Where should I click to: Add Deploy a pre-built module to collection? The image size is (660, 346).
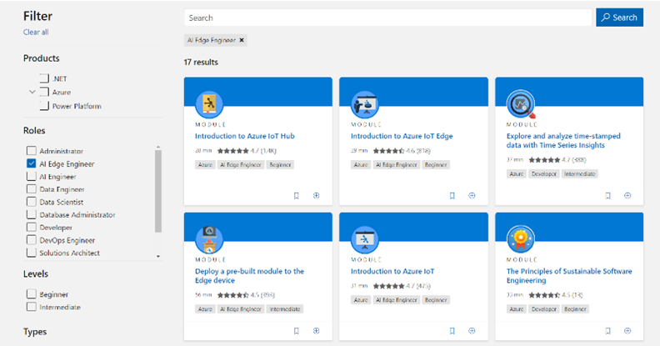(x=316, y=331)
